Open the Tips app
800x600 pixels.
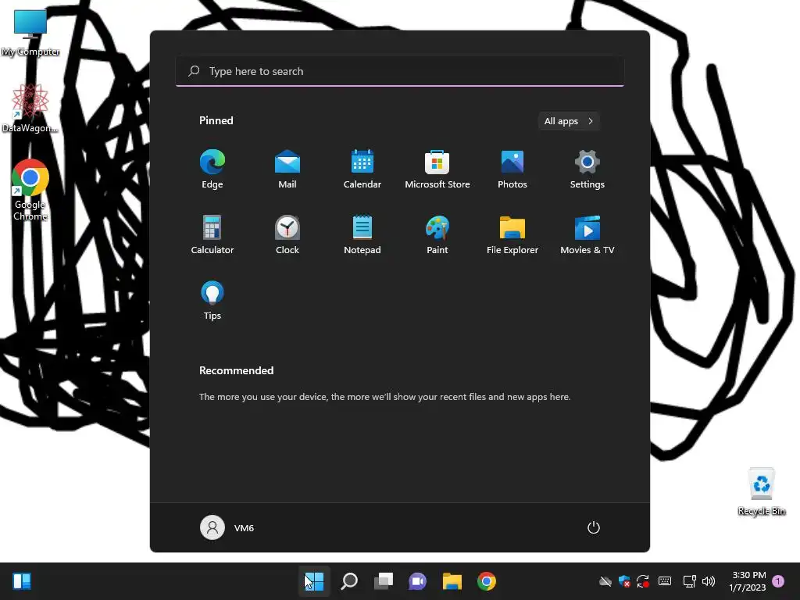(212, 301)
